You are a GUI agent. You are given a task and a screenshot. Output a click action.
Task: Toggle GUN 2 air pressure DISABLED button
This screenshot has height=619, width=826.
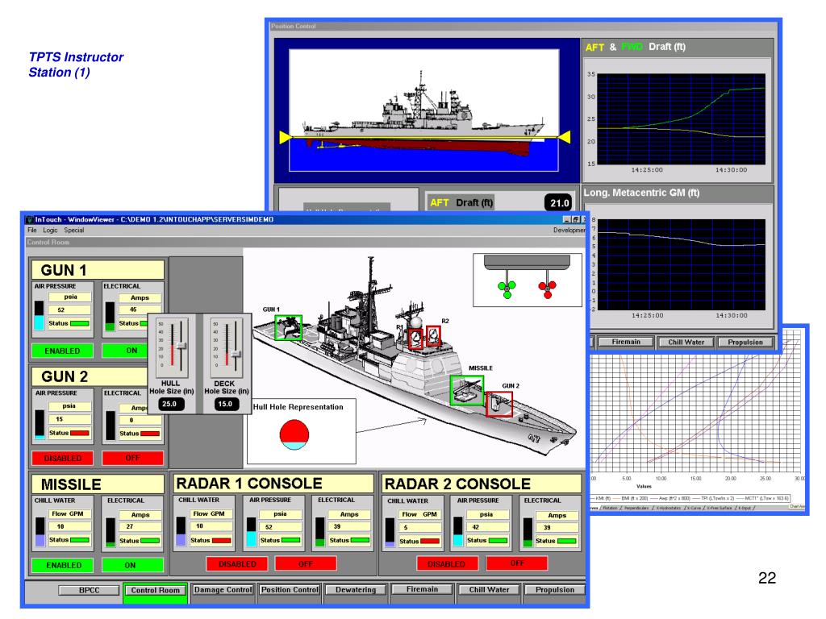(63, 458)
